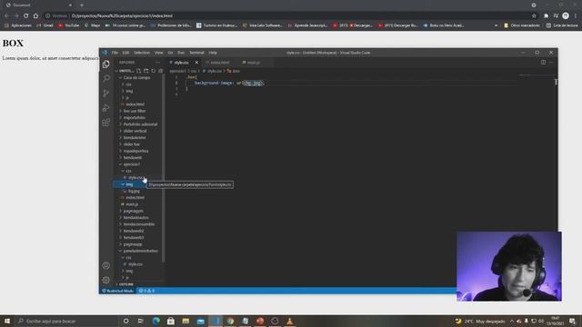Click New File in explorer header
The image size is (582, 327).
138,71
